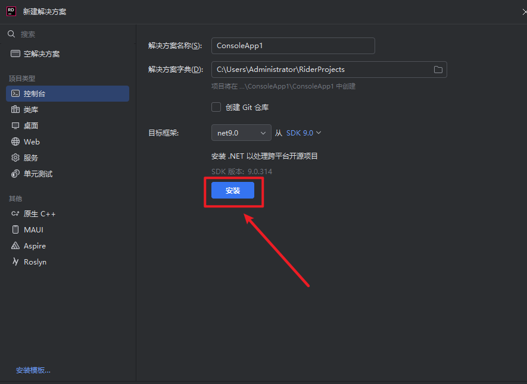527x384 pixels.
Task: Click the MAUI phone icon
Action: [15, 229]
